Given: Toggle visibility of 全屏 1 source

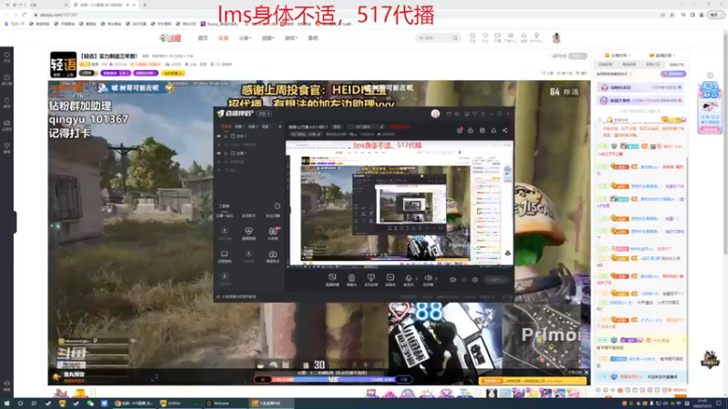Looking at the screenshot, I should pyautogui.click(x=218, y=153).
